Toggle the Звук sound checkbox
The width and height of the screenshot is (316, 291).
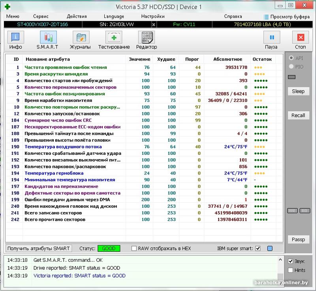pyautogui.click(x=290, y=261)
